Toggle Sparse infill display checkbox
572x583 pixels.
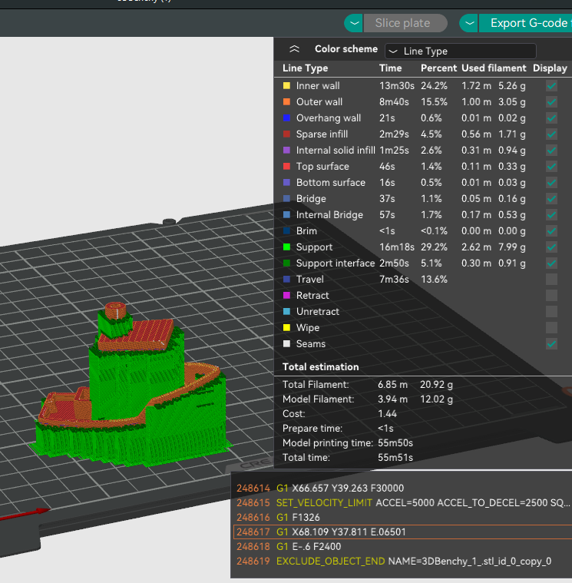coord(551,134)
